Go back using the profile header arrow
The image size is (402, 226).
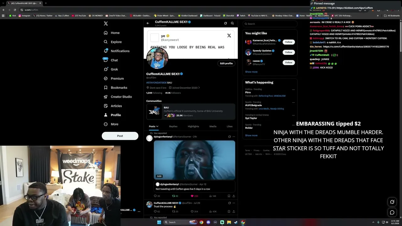[x=148, y=23]
